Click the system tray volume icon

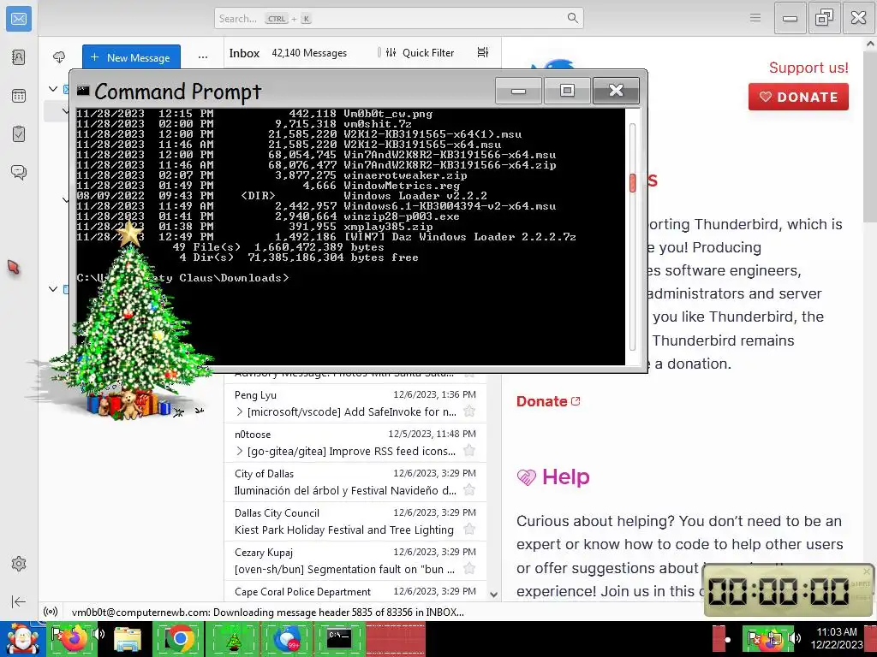794,637
